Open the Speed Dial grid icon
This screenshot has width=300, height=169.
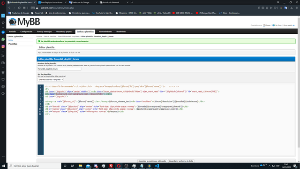click(24, 8)
